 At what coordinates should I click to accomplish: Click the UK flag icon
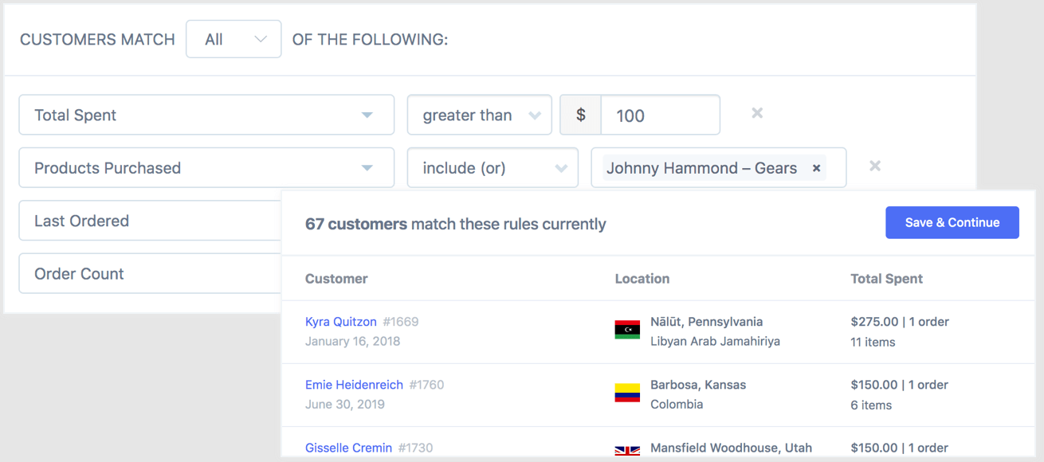[627, 450]
